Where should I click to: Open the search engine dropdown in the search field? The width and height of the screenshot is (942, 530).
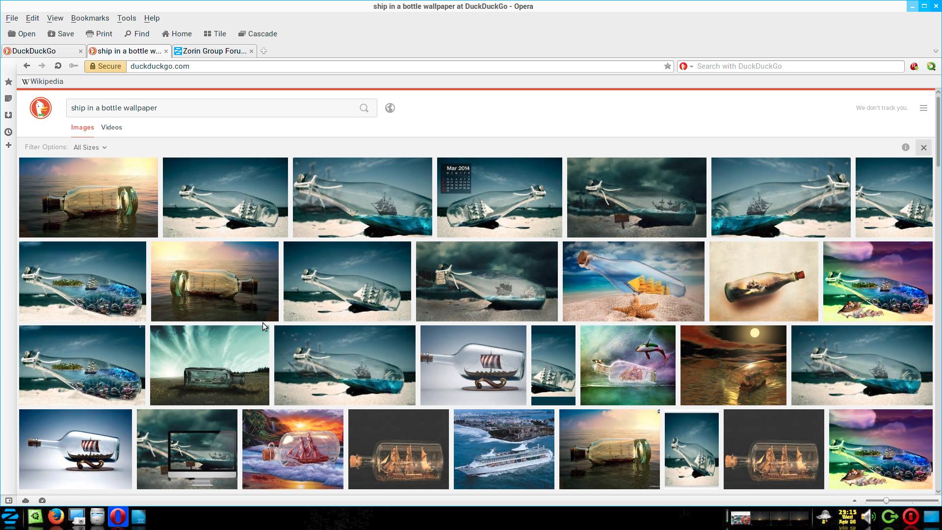[x=686, y=66]
